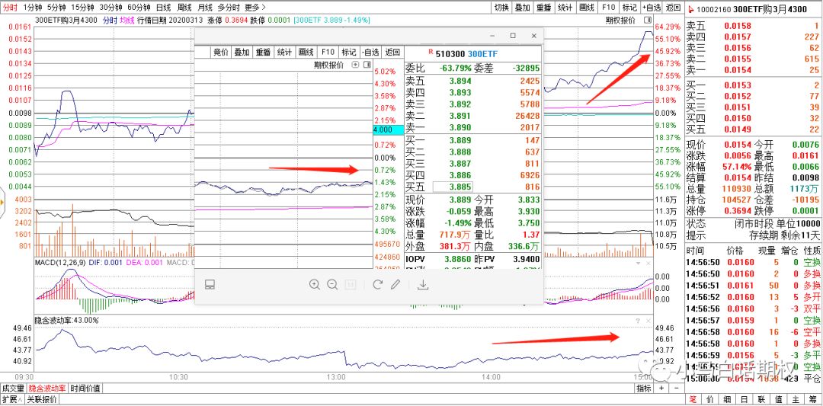Rotate the image with the rotate icon

(x=377, y=285)
